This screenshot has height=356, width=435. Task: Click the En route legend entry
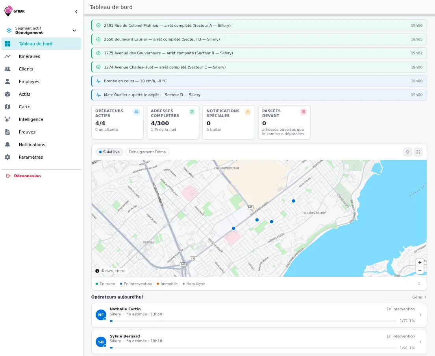pyautogui.click(x=105, y=284)
